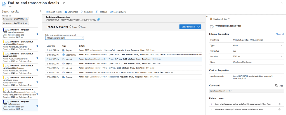Open the component and call filter dropdown

pos(64,38)
